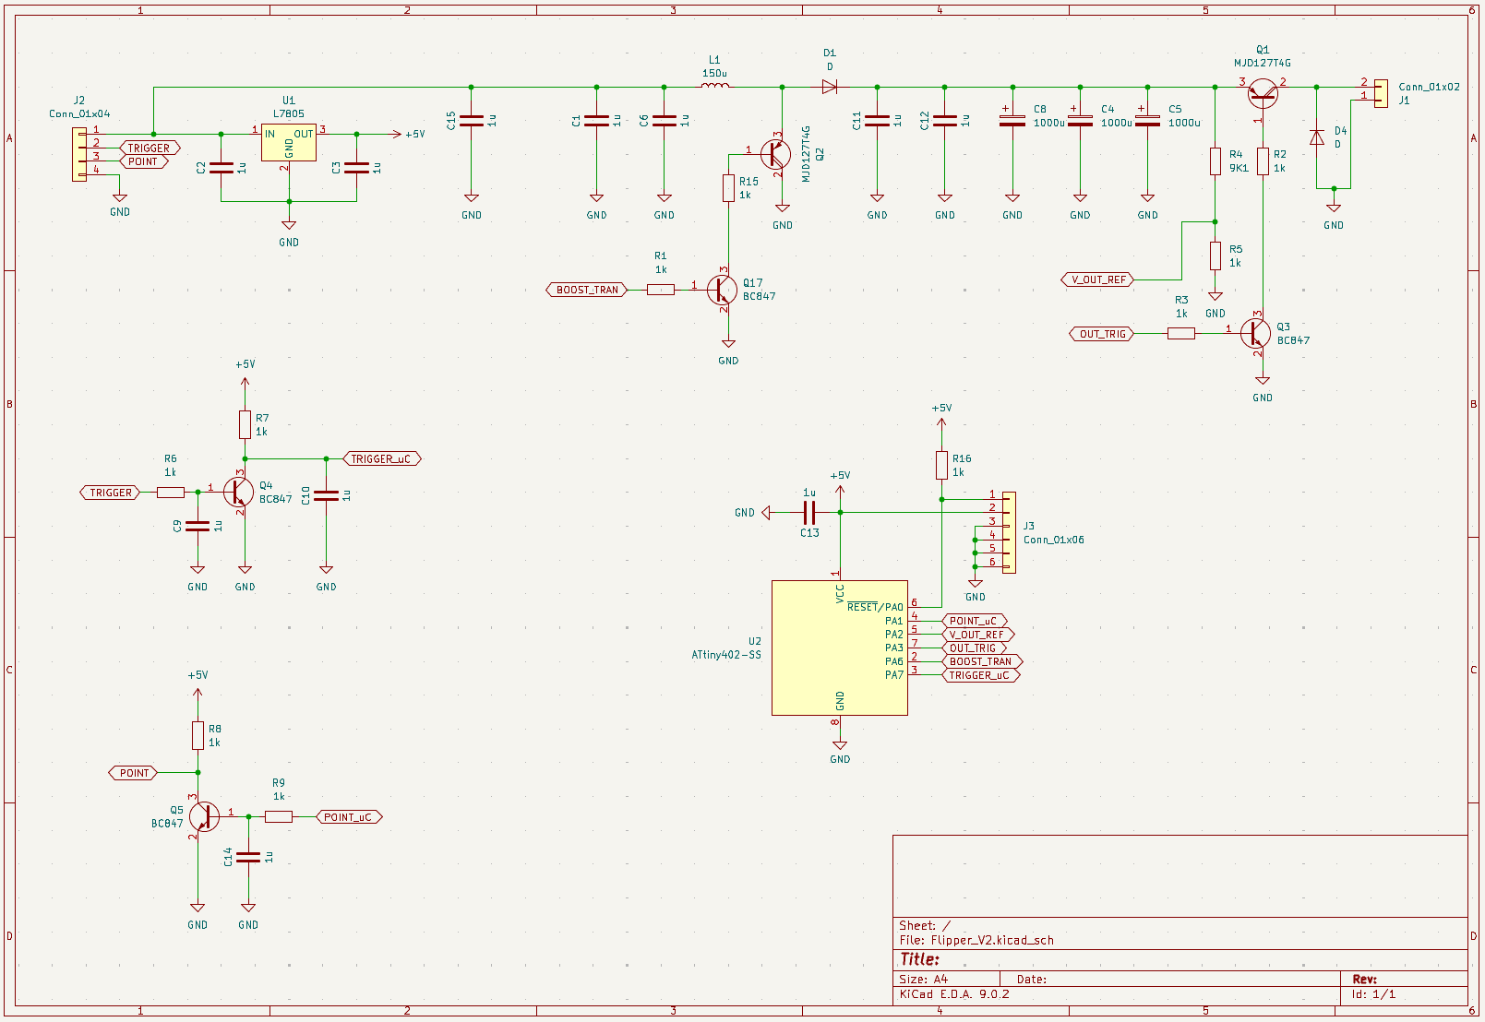Click the Q3 BC847 transistor symbol
This screenshot has width=1485, height=1022.
(x=1256, y=333)
